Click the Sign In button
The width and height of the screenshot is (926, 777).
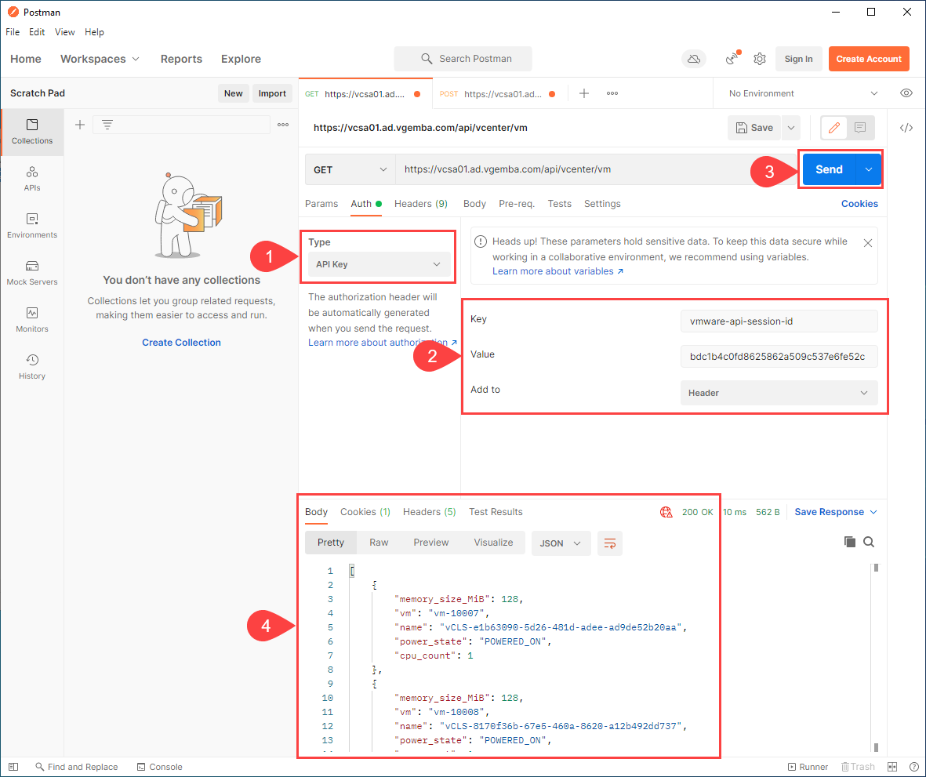pyautogui.click(x=798, y=59)
